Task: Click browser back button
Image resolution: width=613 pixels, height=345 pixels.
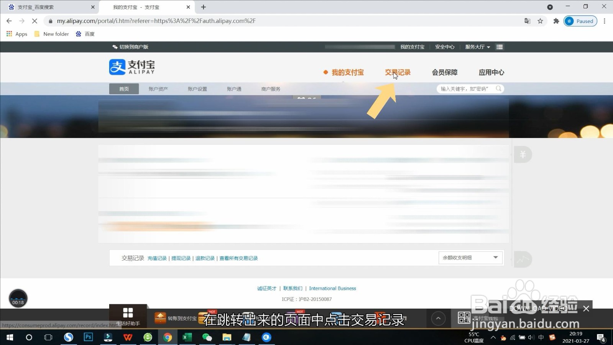Action: pos(9,21)
